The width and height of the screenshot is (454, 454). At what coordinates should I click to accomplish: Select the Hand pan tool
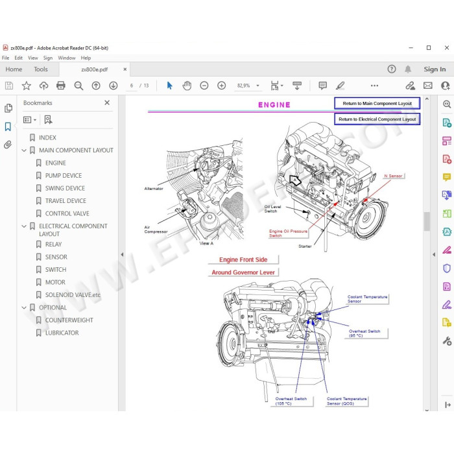coord(187,86)
